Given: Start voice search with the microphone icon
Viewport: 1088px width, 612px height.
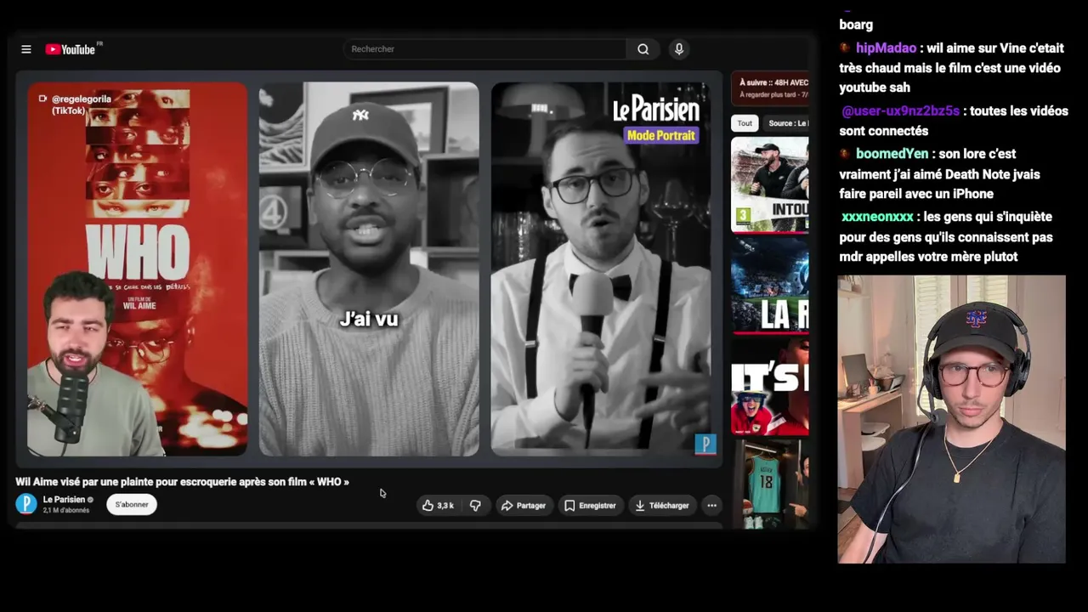Looking at the screenshot, I should [679, 49].
